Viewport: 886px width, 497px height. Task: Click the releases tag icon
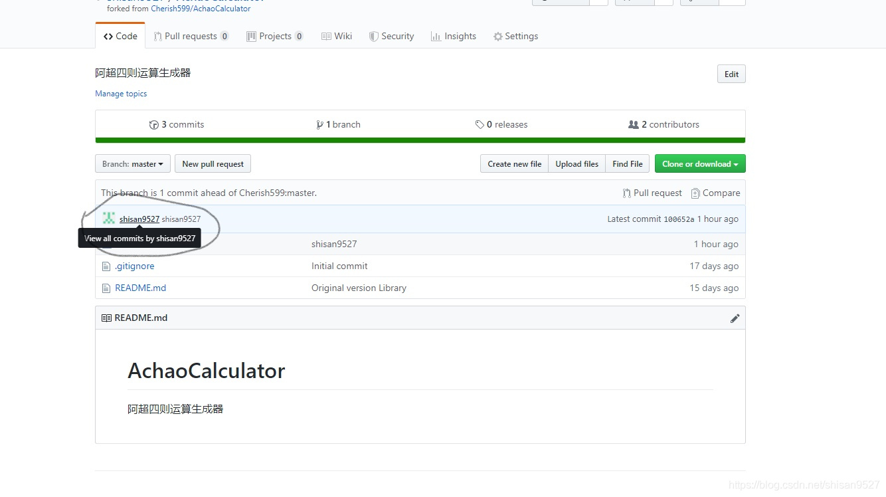tap(480, 124)
